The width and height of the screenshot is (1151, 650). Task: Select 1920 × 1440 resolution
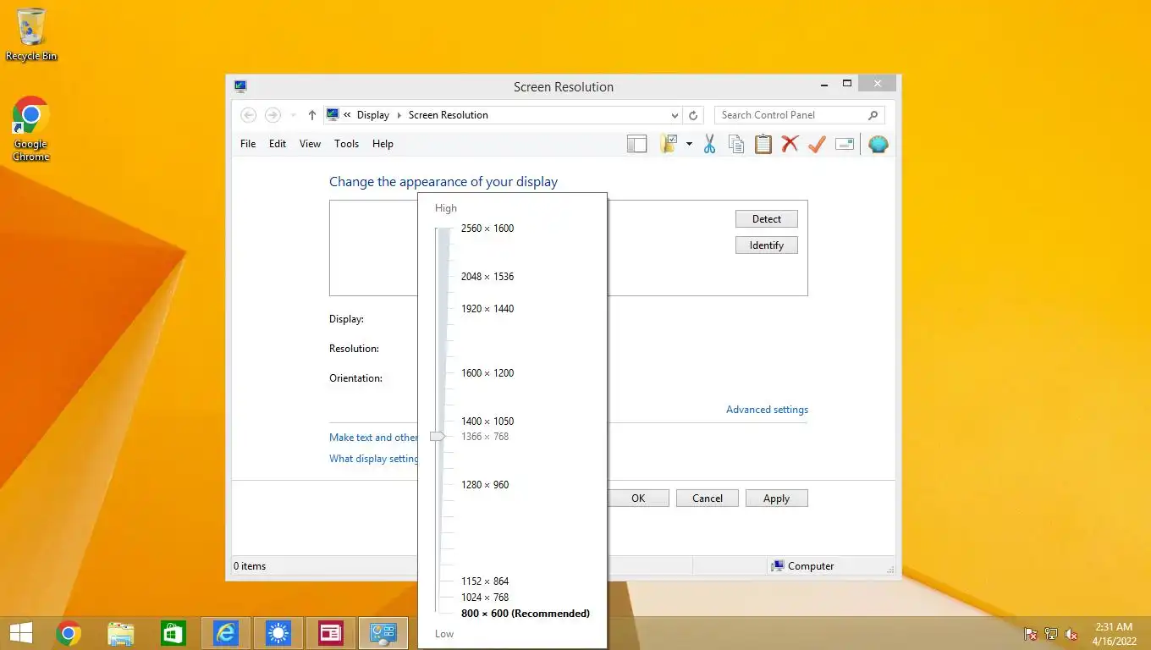pyautogui.click(x=487, y=309)
